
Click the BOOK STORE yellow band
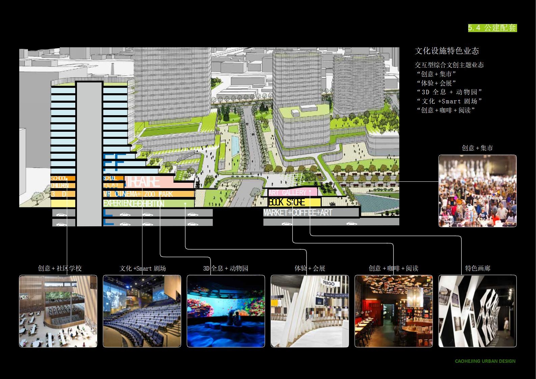tap(294, 202)
